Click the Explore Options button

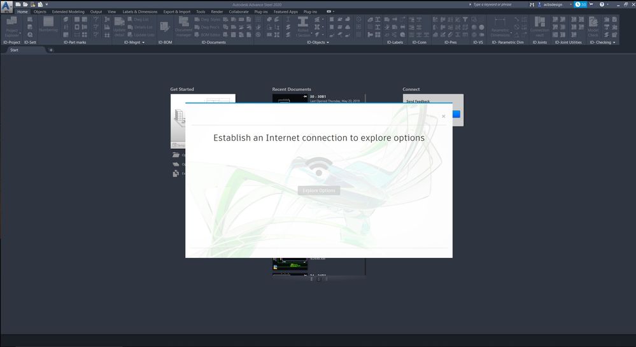(x=319, y=190)
